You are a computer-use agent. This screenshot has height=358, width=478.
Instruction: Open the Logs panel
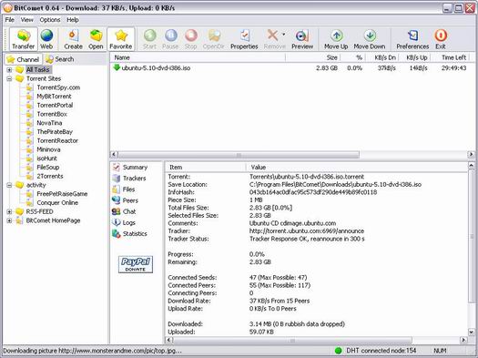coord(124,222)
